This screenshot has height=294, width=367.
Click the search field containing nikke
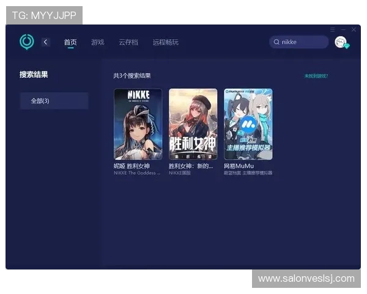click(x=299, y=42)
